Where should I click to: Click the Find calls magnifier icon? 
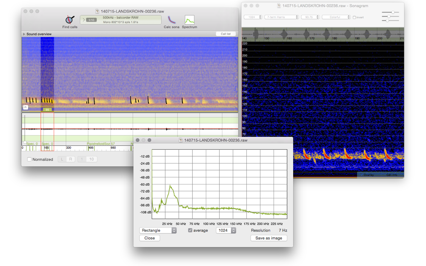(x=70, y=20)
